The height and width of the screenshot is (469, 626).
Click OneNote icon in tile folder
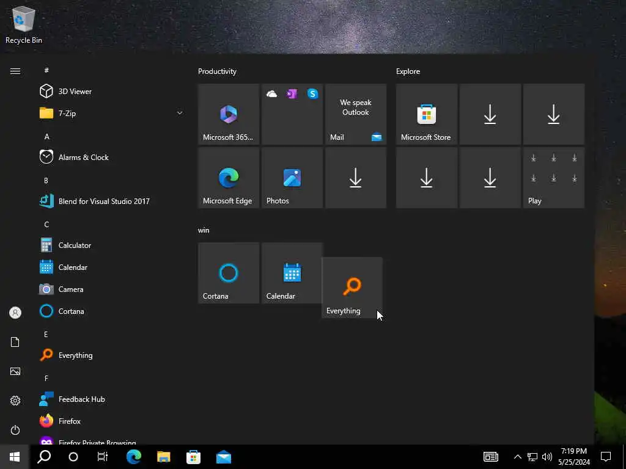point(292,93)
